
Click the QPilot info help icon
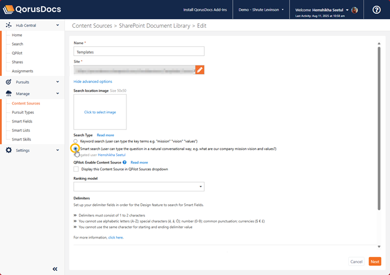[125, 162]
